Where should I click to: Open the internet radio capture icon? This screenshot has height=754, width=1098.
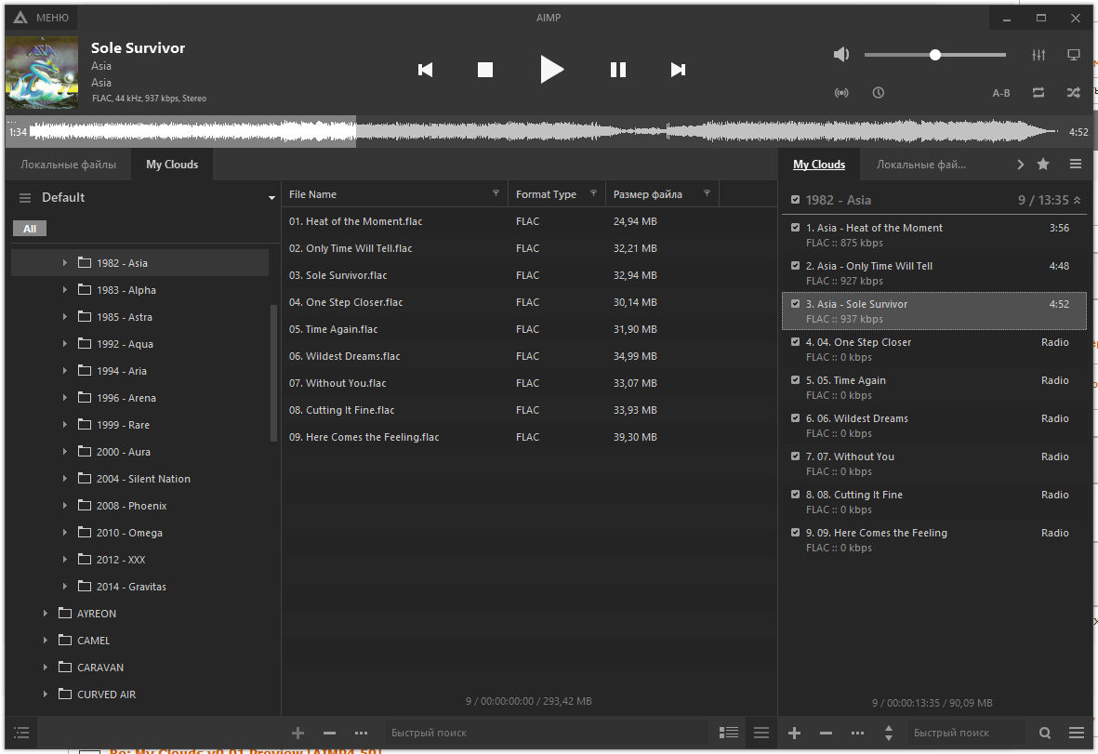coord(841,92)
